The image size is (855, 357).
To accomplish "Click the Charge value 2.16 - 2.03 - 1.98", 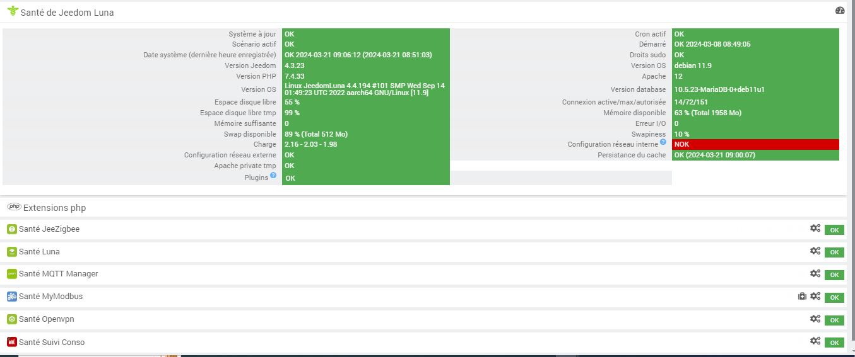I will [x=310, y=144].
